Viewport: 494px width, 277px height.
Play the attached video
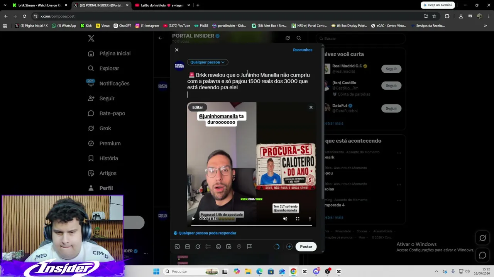193,219
